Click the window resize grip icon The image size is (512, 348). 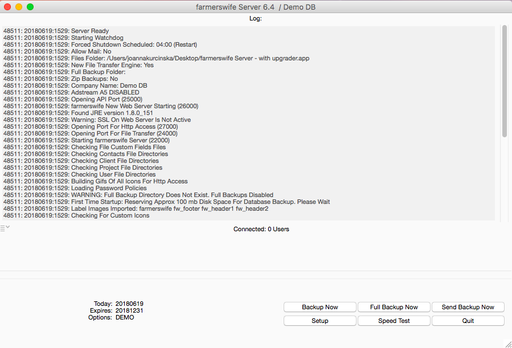508,344
